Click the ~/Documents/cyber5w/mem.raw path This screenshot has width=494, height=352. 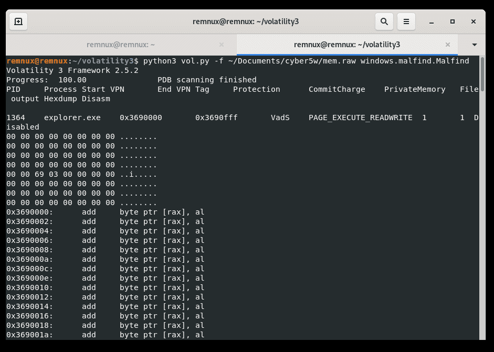[292, 61]
